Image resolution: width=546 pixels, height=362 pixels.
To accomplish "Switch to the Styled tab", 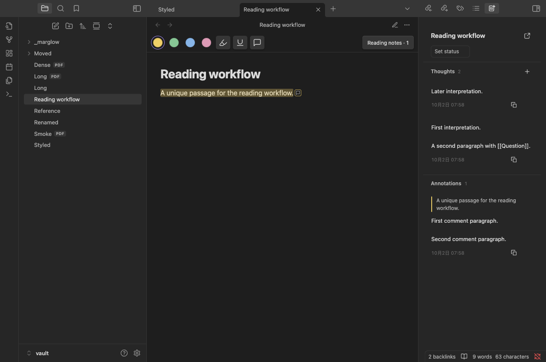I will (166, 9).
